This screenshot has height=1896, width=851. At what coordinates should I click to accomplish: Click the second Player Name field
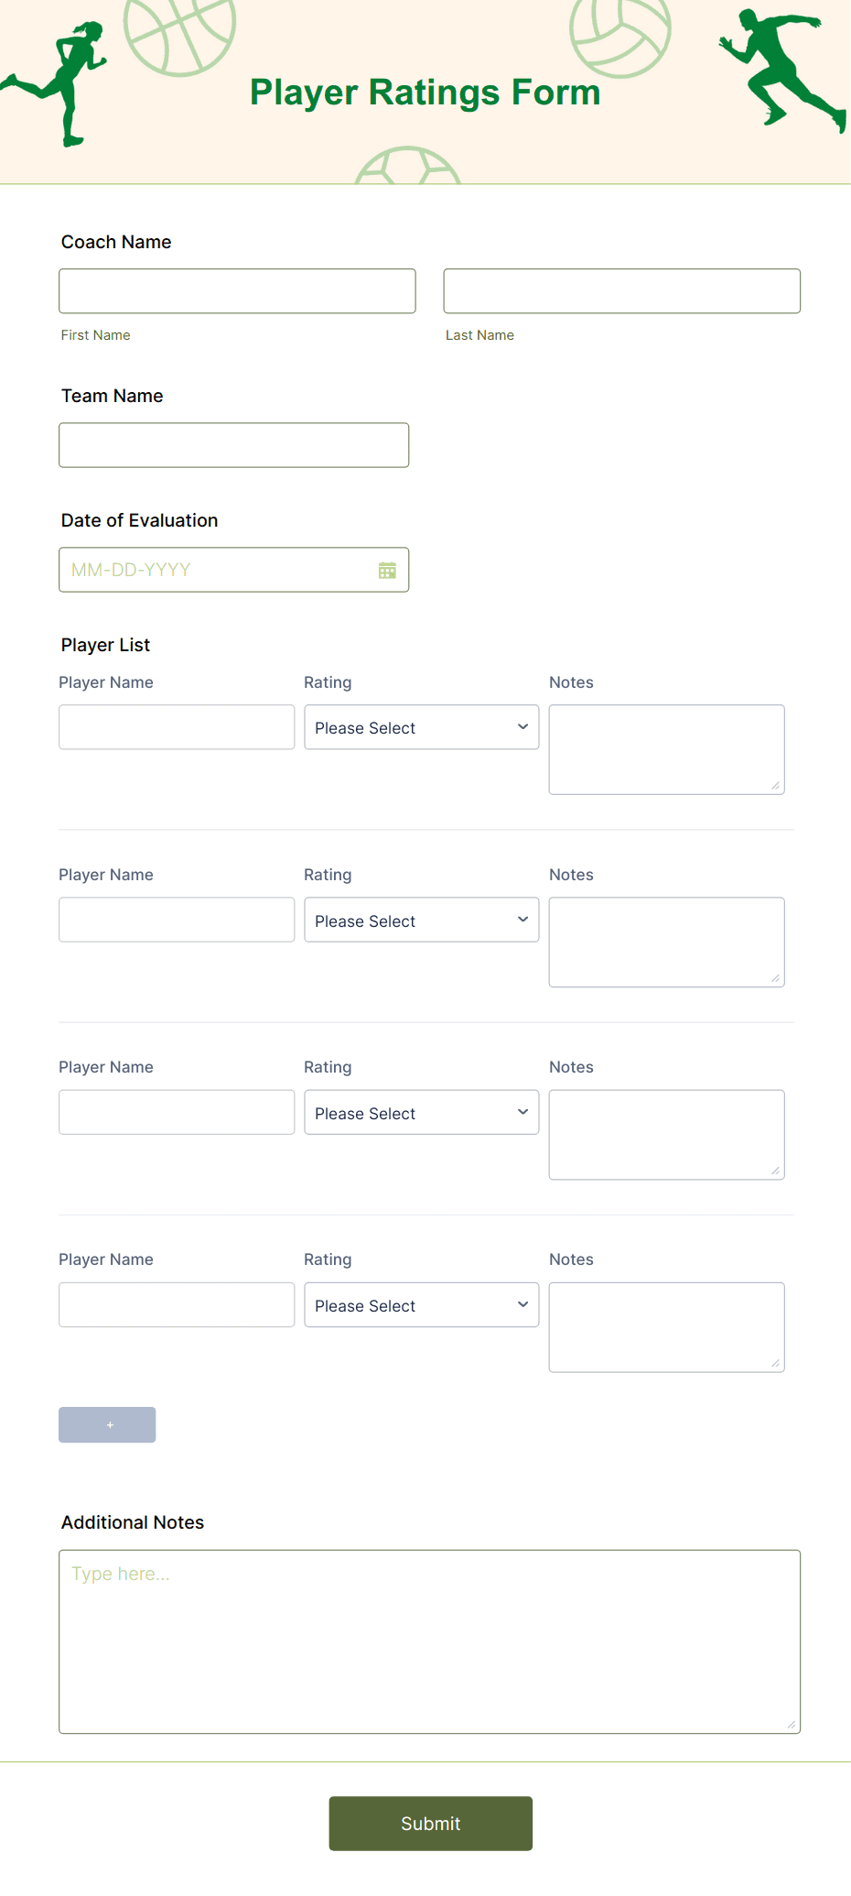coord(176,919)
